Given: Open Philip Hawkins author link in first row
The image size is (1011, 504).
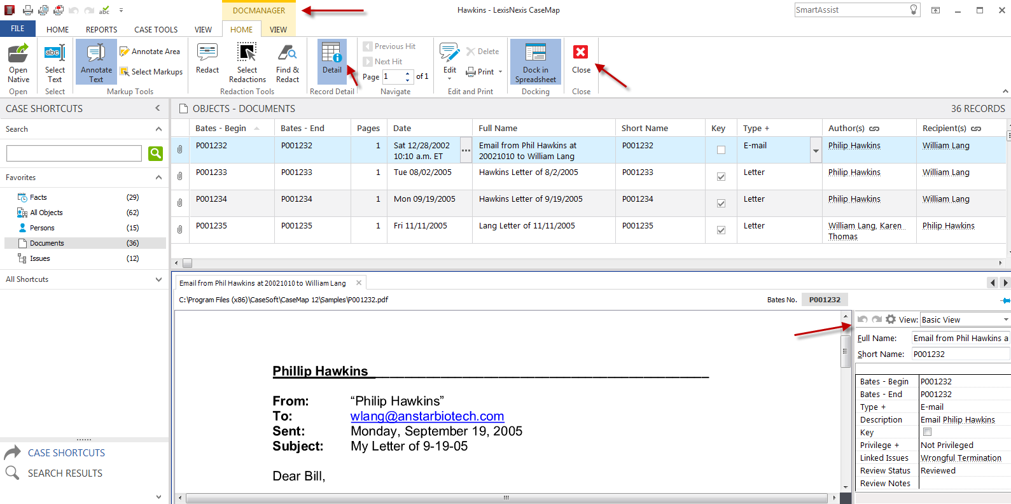Looking at the screenshot, I should click(x=854, y=146).
